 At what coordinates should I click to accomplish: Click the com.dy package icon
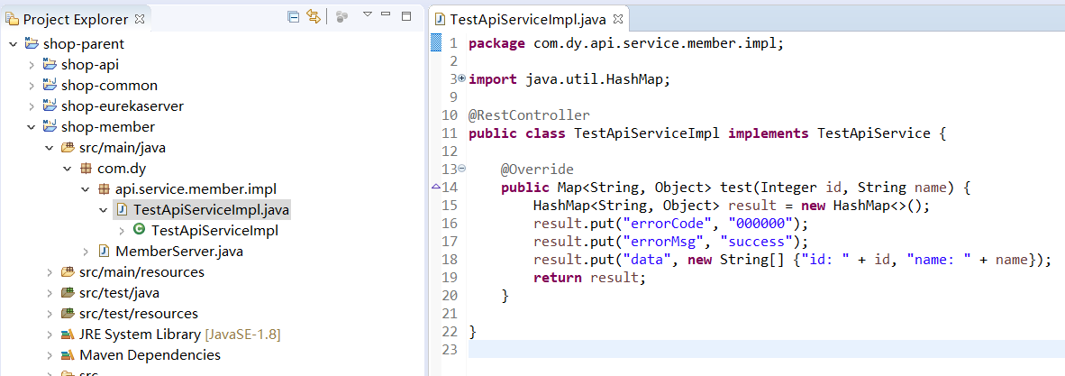click(85, 169)
